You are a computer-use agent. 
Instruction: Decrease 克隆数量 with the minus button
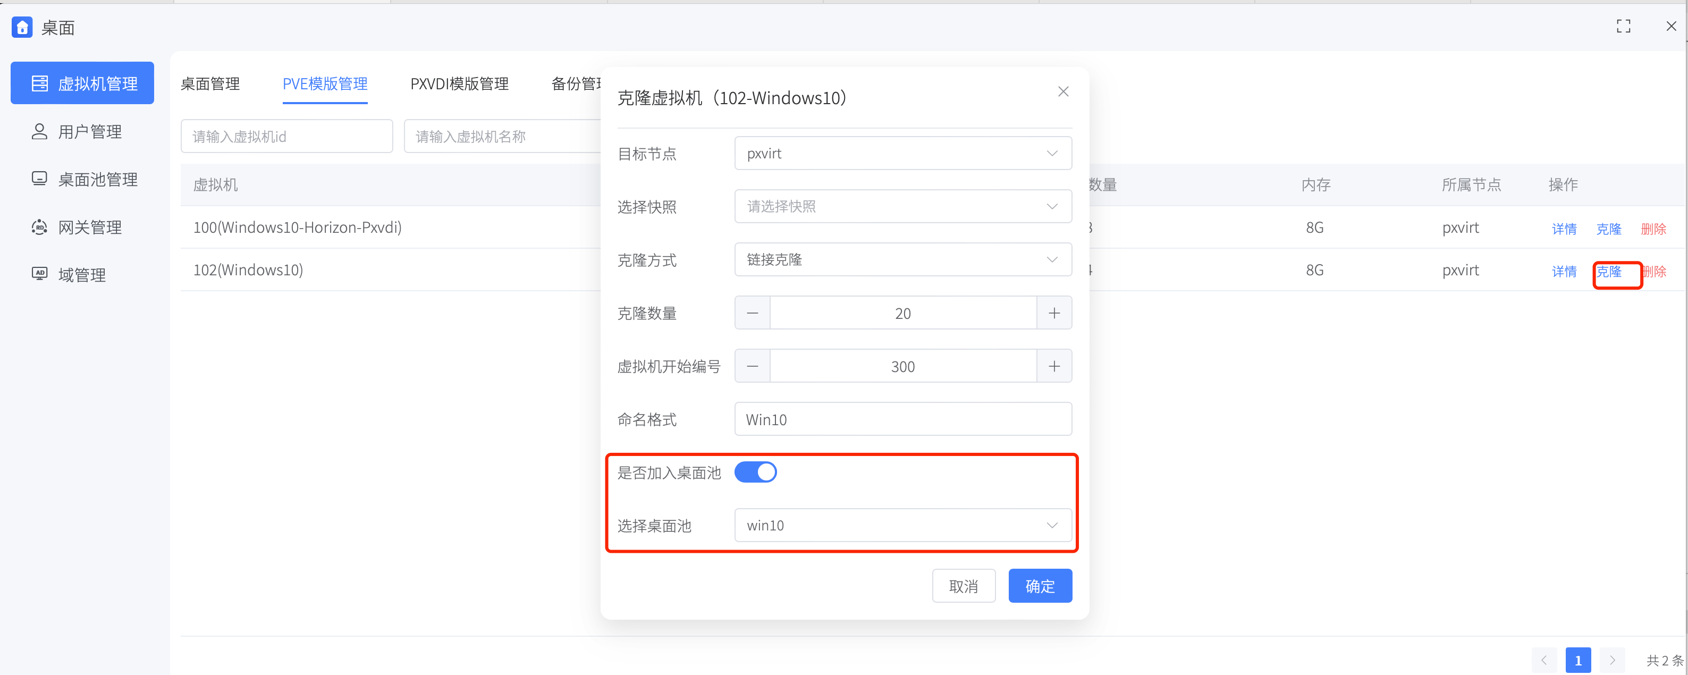coord(752,313)
